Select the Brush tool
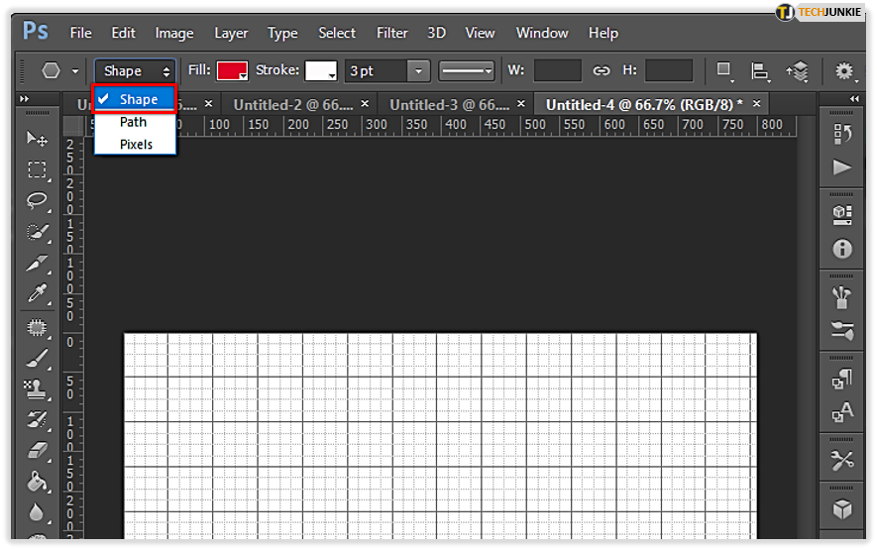 37,359
